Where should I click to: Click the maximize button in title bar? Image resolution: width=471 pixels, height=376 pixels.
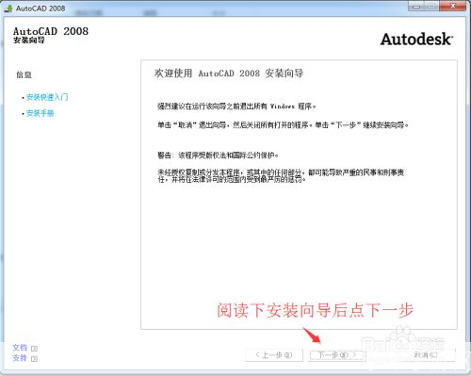432,6
